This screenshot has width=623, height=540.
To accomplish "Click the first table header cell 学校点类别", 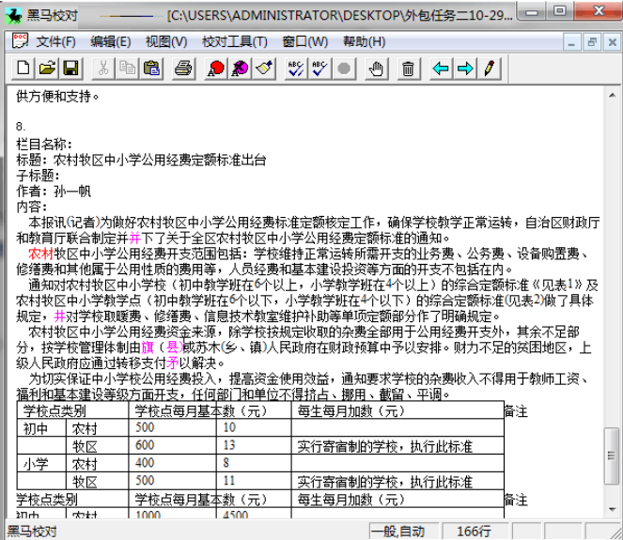I will (55, 411).
